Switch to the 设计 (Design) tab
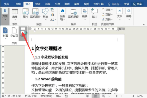Image resolution: width=147 pixels, height=98 pixels. tap(38, 4)
